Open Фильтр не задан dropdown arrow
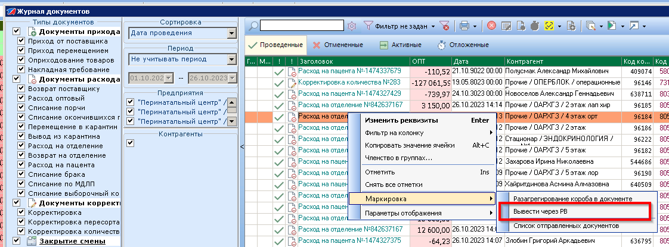 [x=433, y=26]
